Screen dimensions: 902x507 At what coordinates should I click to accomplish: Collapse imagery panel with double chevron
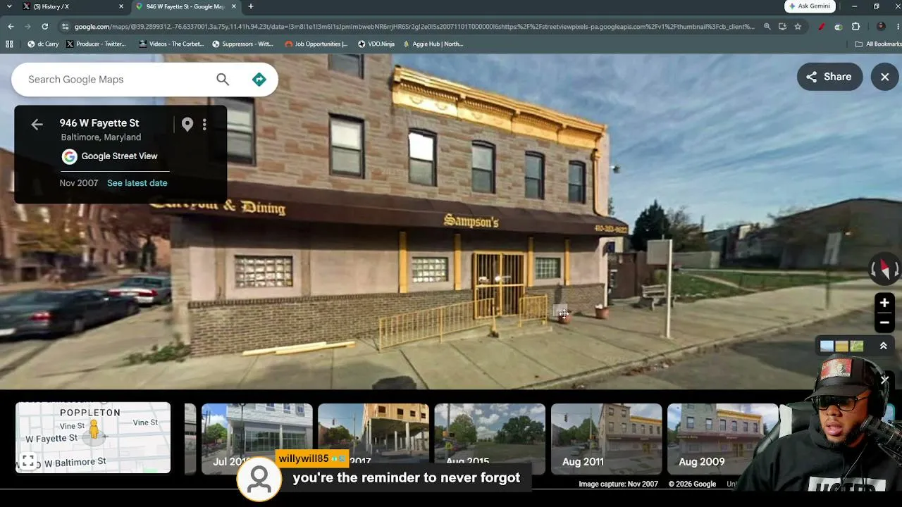click(x=883, y=346)
